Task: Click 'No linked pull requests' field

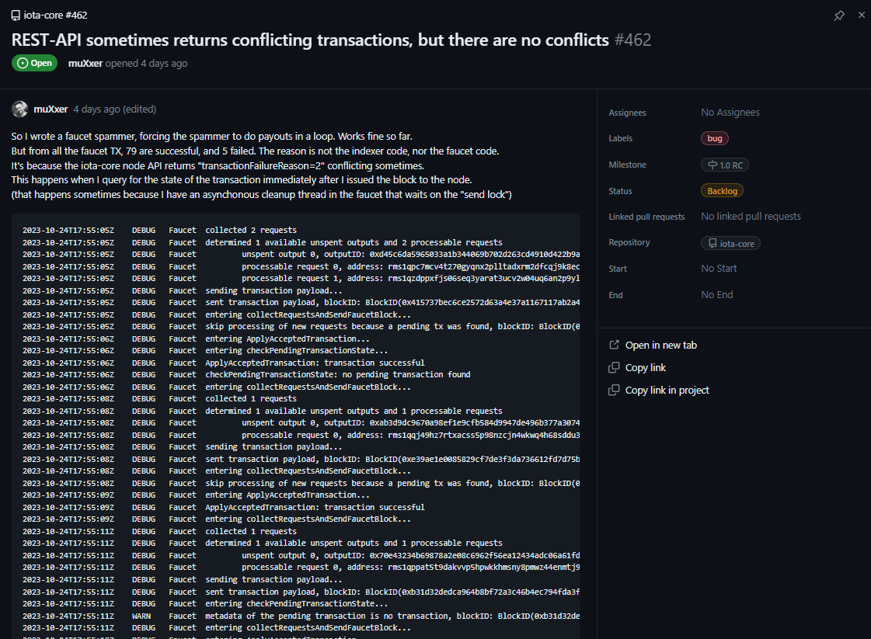Action: tap(751, 217)
